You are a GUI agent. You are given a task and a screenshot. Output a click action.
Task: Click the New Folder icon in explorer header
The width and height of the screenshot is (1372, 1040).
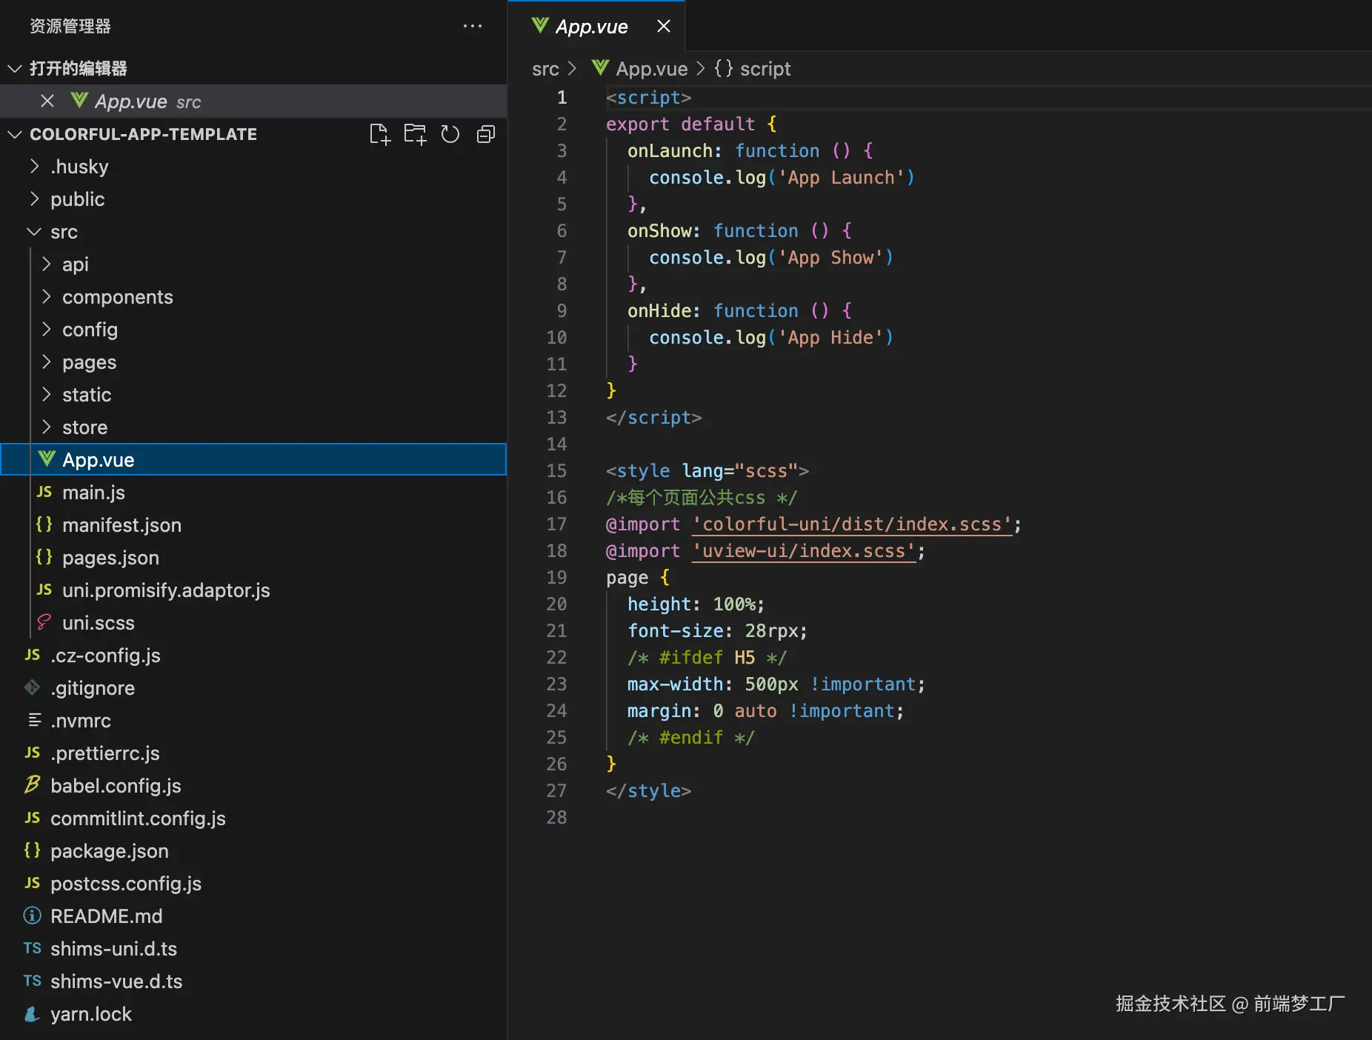[415, 134]
